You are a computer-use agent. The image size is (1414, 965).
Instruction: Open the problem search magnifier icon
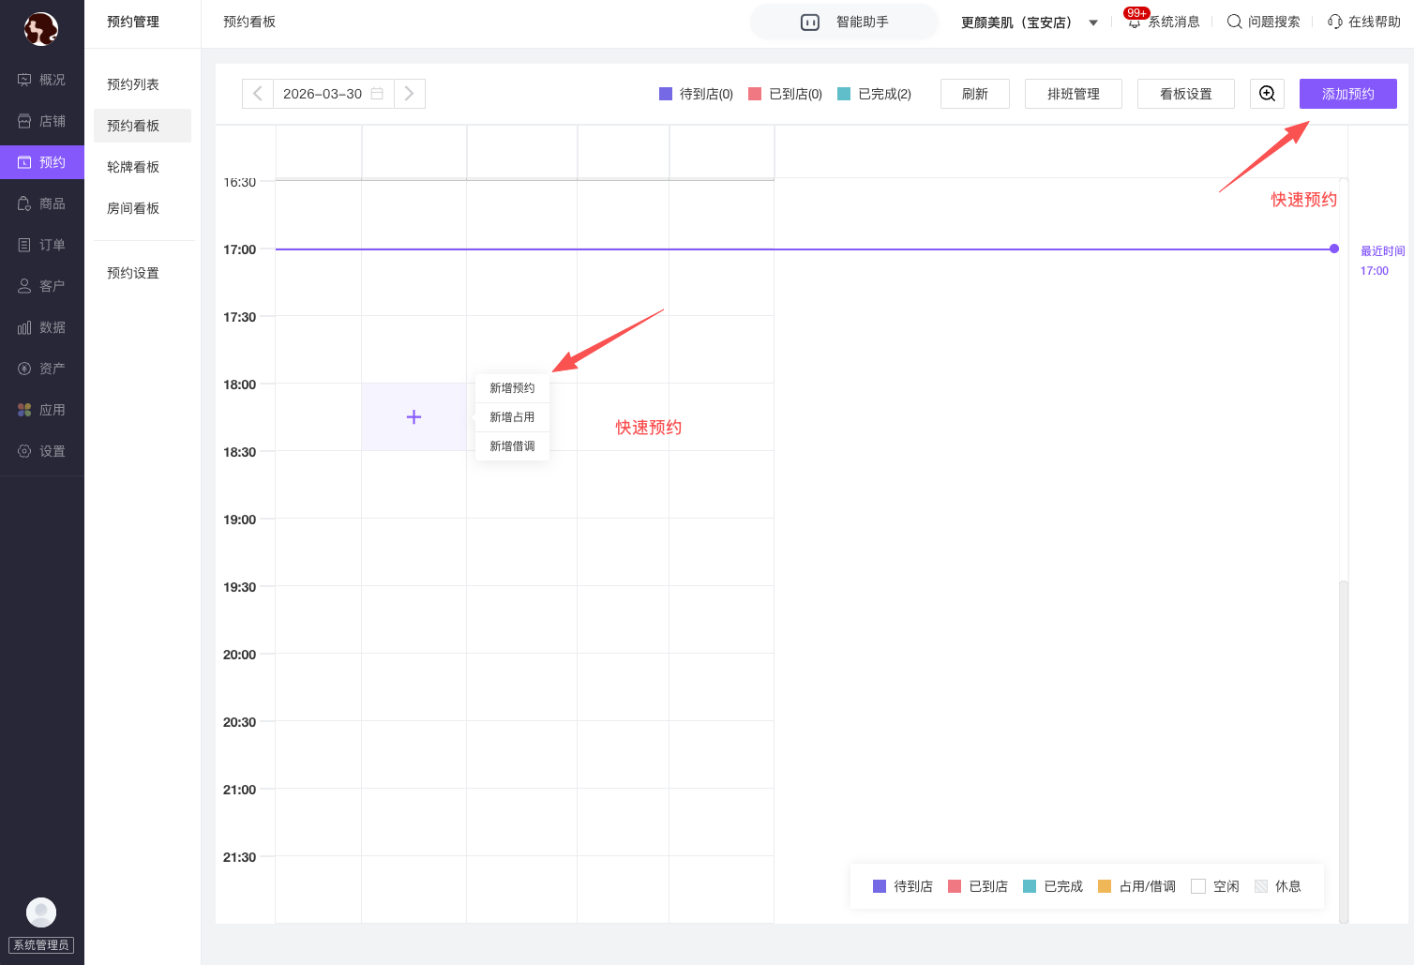[x=1234, y=22]
